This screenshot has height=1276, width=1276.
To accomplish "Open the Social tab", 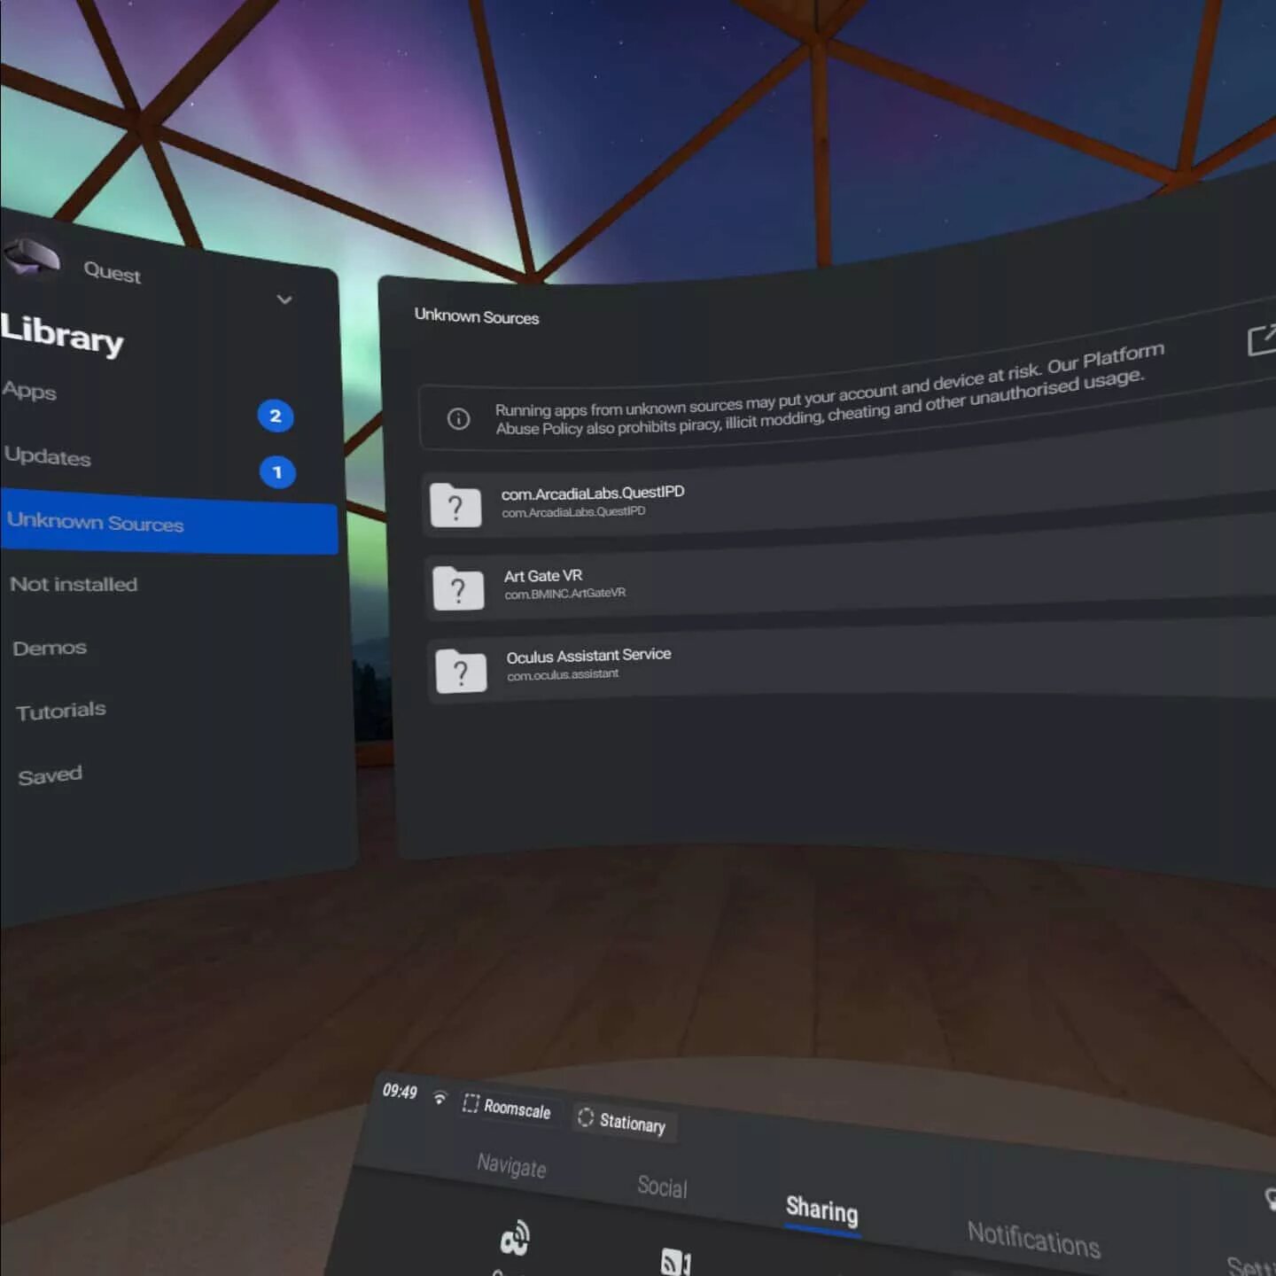I will [662, 1186].
